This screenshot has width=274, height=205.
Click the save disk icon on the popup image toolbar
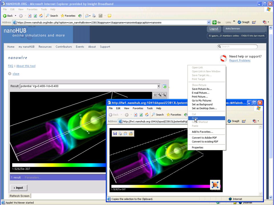tap(115, 134)
